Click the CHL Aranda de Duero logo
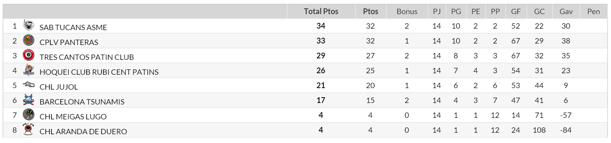 coord(29,129)
